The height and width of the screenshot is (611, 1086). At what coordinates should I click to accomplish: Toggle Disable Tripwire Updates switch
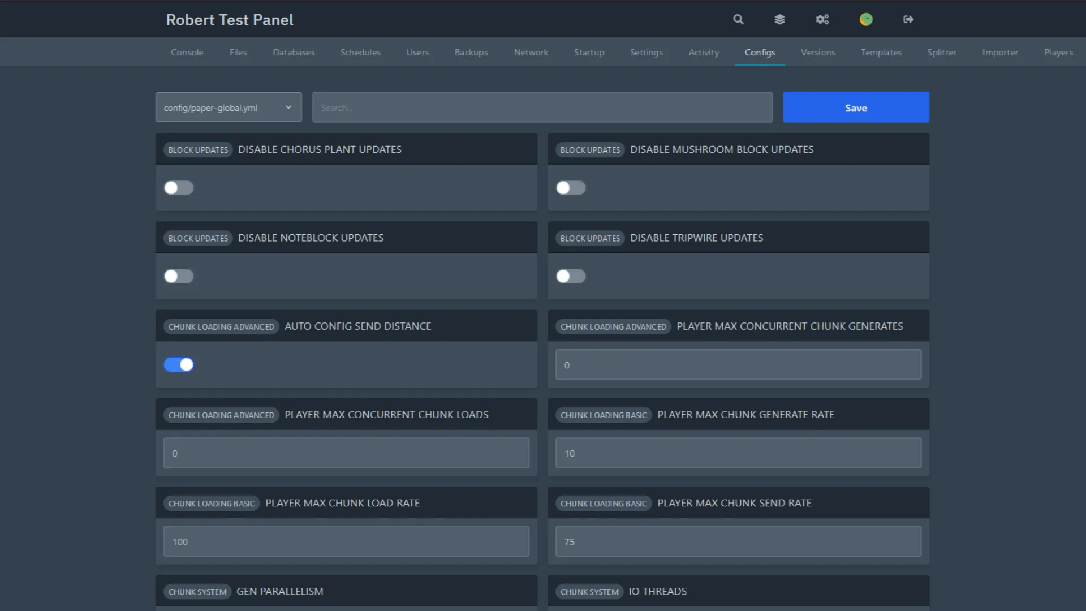pyautogui.click(x=571, y=276)
